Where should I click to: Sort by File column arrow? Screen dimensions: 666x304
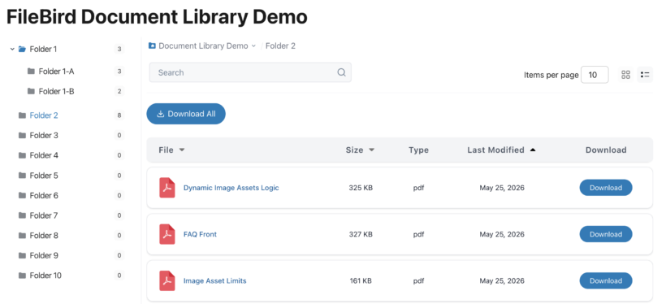[x=182, y=150]
